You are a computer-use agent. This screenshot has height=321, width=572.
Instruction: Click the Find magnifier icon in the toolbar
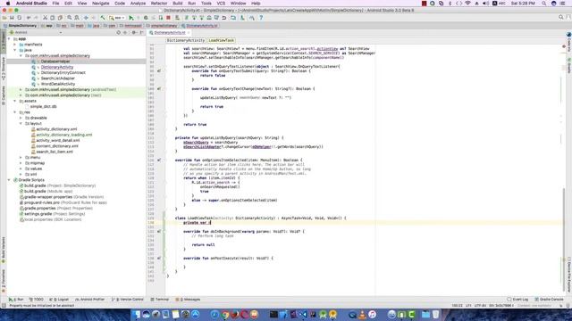tap(70, 18)
